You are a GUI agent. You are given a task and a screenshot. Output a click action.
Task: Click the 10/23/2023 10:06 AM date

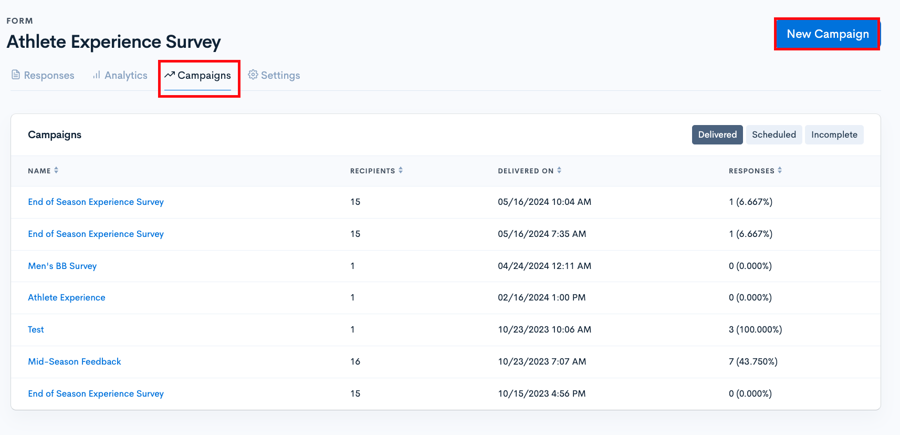(545, 329)
